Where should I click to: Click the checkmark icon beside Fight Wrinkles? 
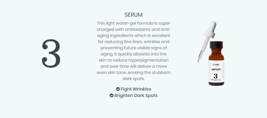[118, 89]
